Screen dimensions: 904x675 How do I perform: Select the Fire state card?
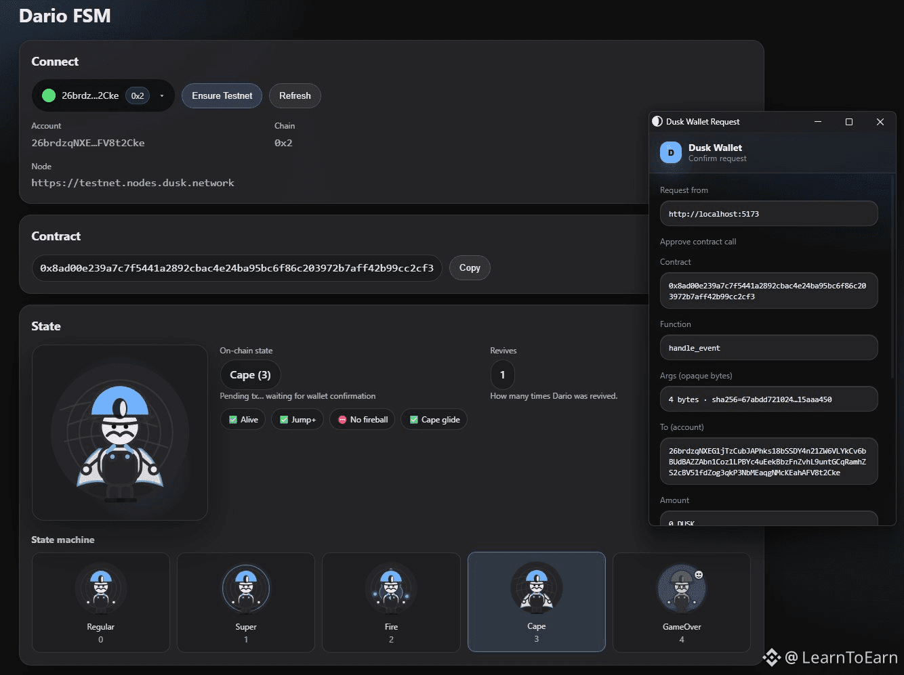pos(391,603)
